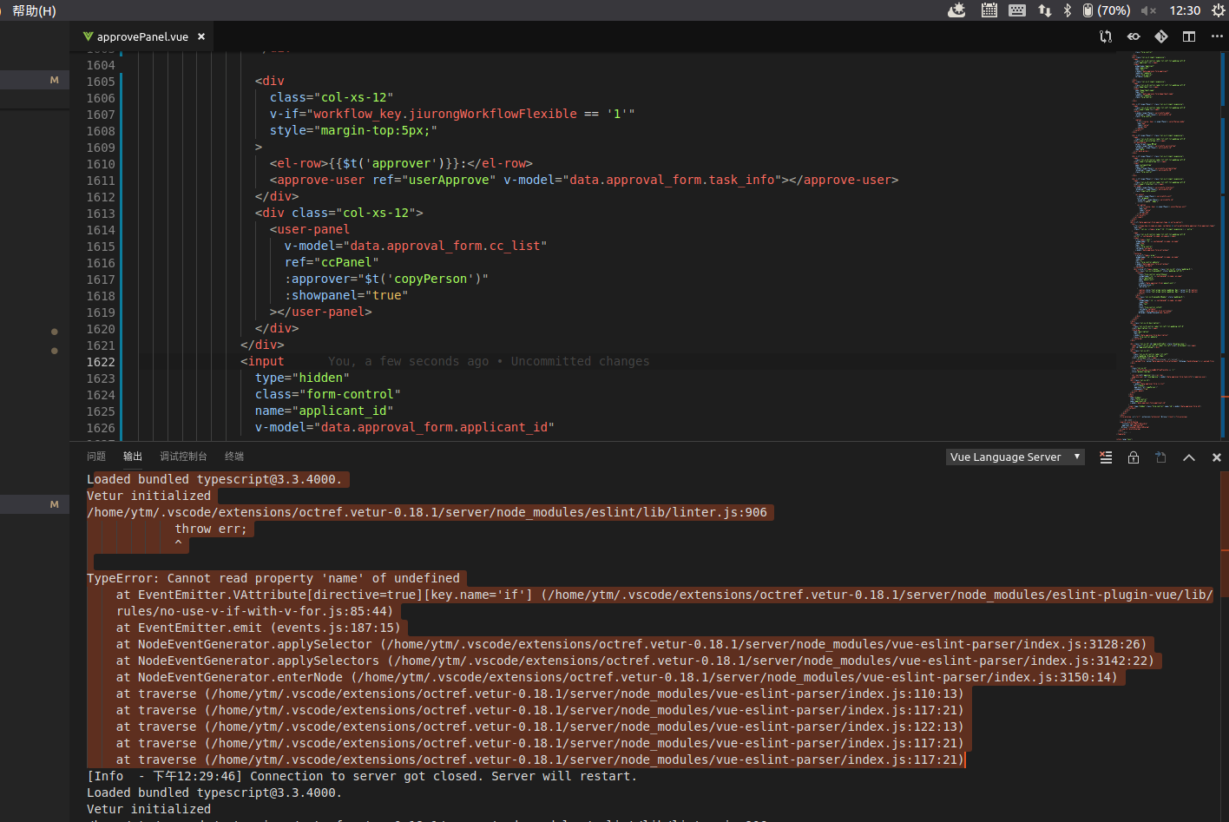Open the battery 70% menu
The width and height of the screenshot is (1229, 822).
click(x=1106, y=10)
